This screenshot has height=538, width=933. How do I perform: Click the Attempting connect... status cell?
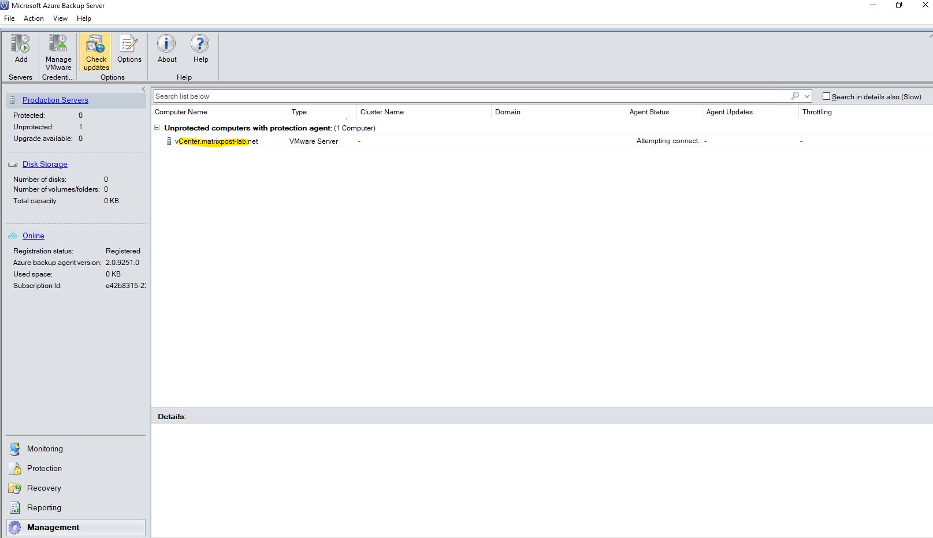pyautogui.click(x=669, y=141)
